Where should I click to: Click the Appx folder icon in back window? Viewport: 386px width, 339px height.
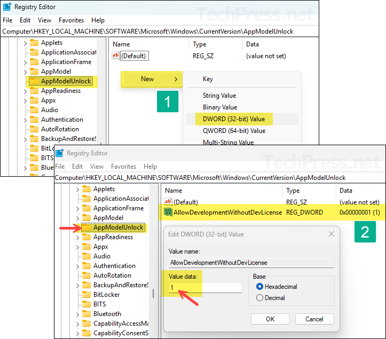tap(34, 100)
